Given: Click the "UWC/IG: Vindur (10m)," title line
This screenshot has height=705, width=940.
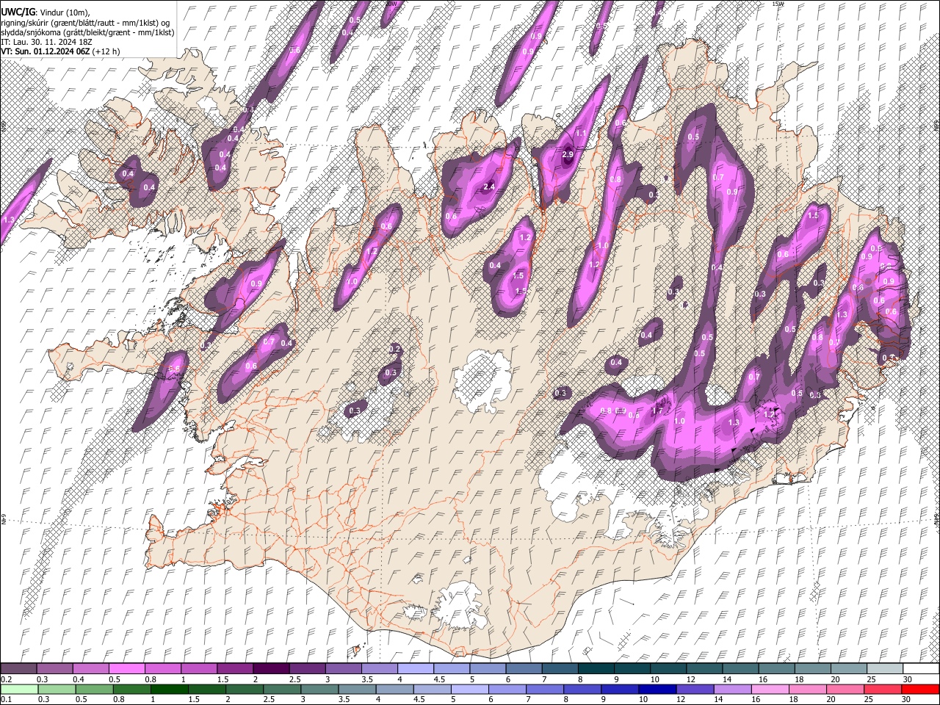Looking at the screenshot, I should tap(46, 12).
